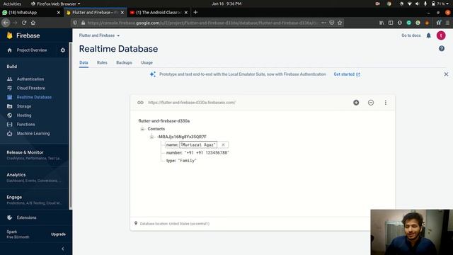Open Firefox Web Browser app menu

[55, 4]
